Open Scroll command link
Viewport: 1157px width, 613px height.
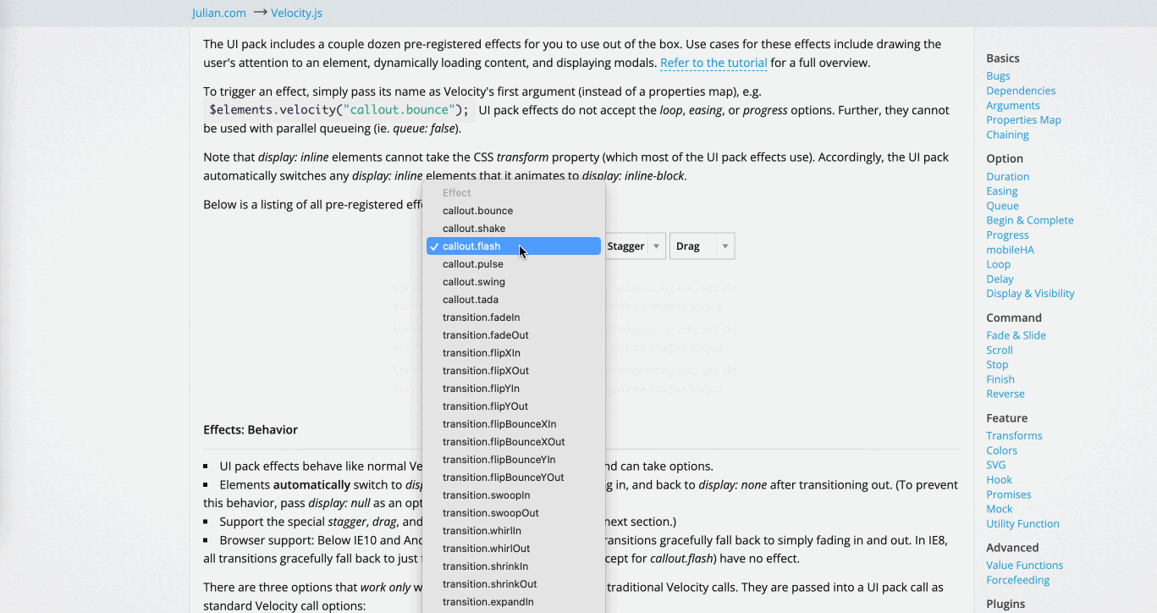(x=1000, y=350)
